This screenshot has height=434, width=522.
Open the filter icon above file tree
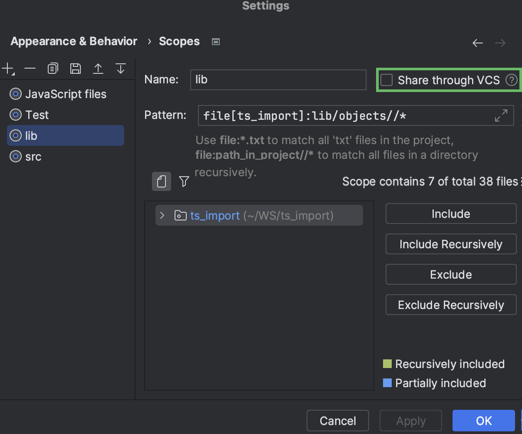pos(184,181)
